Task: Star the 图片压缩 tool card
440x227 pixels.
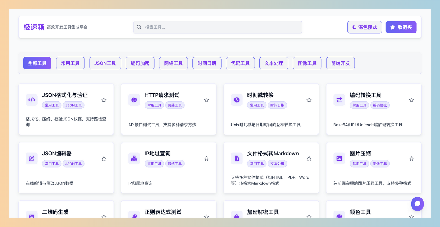Action: point(411,158)
